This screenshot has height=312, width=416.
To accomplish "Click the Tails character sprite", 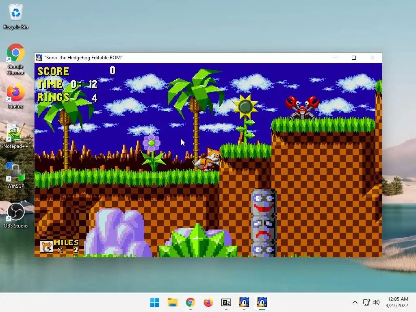I will (208, 159).
